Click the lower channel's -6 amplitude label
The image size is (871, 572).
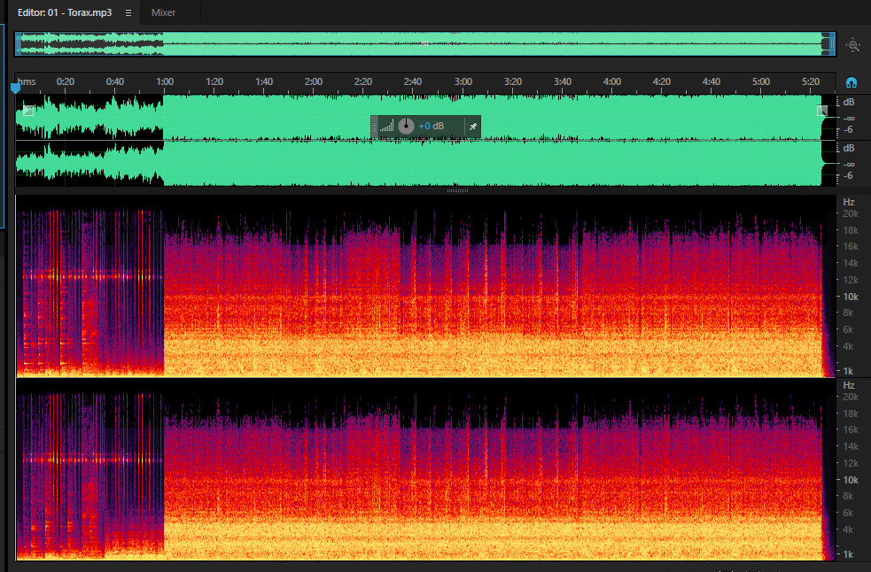click(x=848, y=176)
